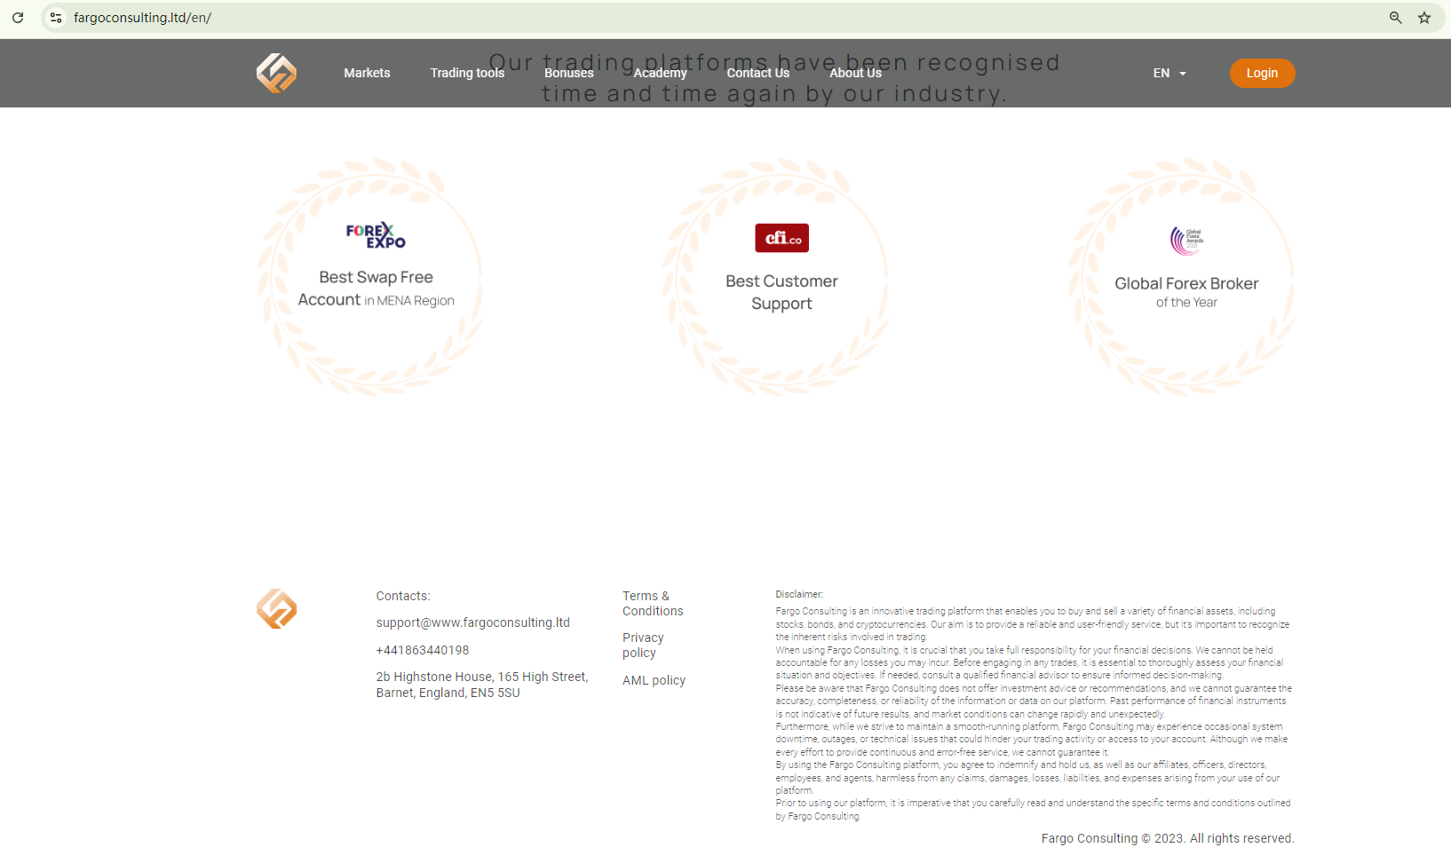Click the Forex Expo award logo

(x=376, y=235)
